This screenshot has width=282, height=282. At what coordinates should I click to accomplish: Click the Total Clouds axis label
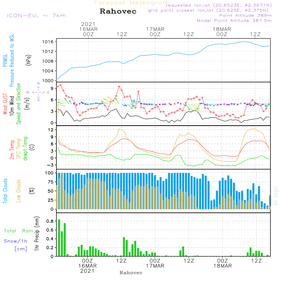coord(5,191)
